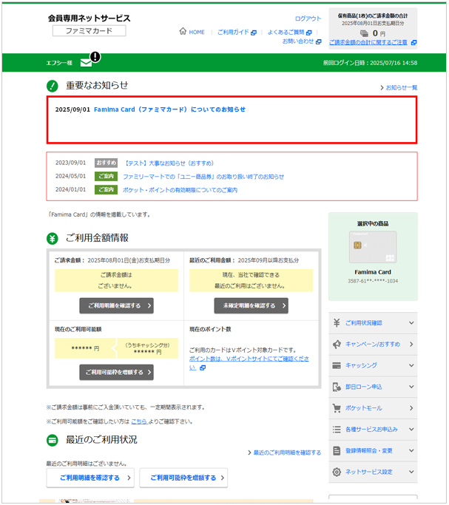Click the card icon beside キャッシング
The image size is (449, 505).
pyautogui.click(x=337, y=365)
